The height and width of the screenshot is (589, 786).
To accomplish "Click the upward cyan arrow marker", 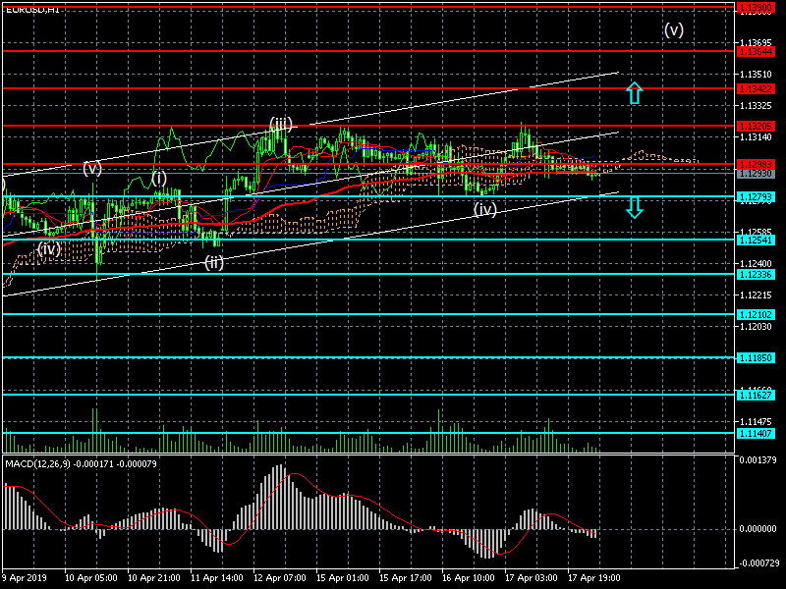I will click(635, 93).
